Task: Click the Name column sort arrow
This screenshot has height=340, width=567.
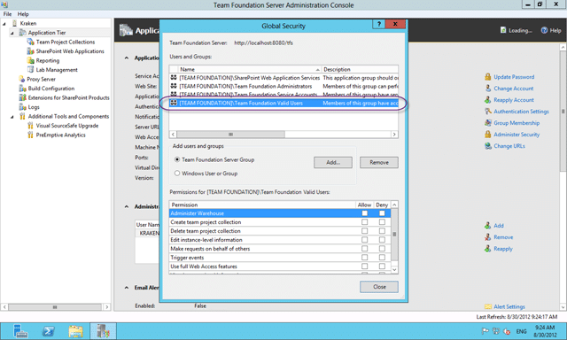Action: pyautogui.click(x=317, y=69)
